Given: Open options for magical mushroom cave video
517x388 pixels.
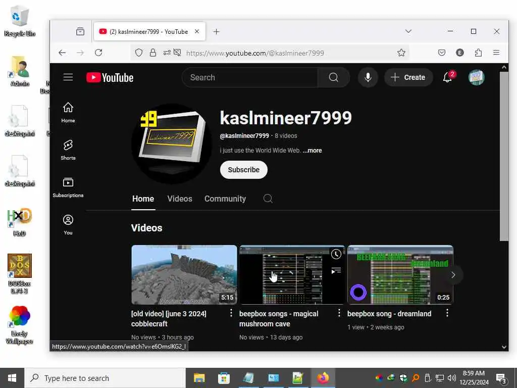Looking at the screenshot, I should click(x=339, y=313).
